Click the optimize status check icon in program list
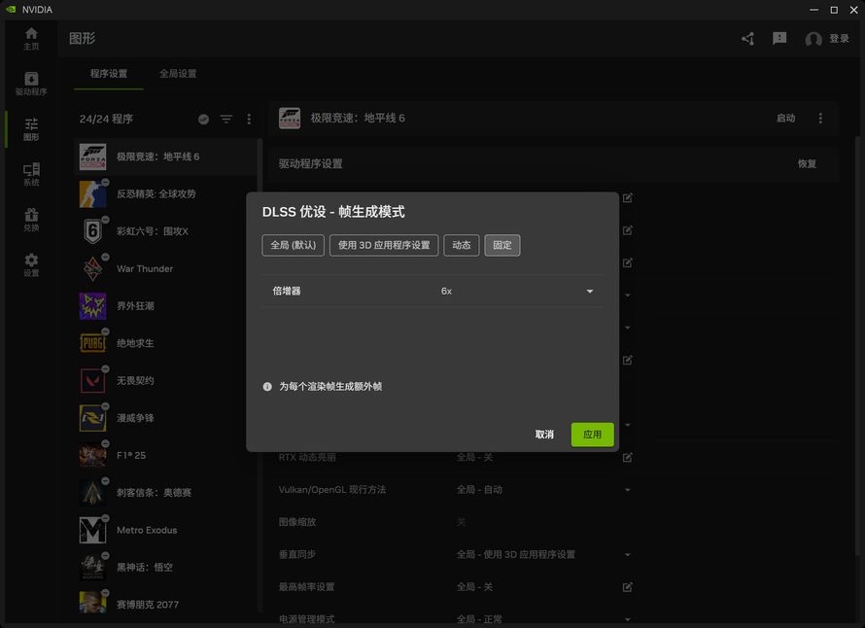 [203, 119]
